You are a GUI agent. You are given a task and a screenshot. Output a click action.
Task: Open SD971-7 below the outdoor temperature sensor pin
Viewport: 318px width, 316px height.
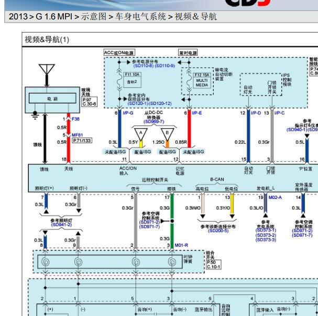coord(302,235)
